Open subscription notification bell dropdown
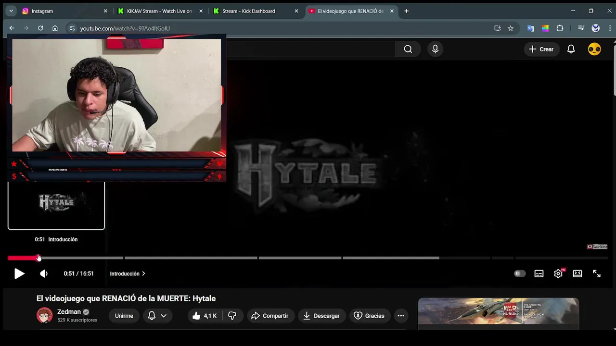 click(x=157, y=316)
